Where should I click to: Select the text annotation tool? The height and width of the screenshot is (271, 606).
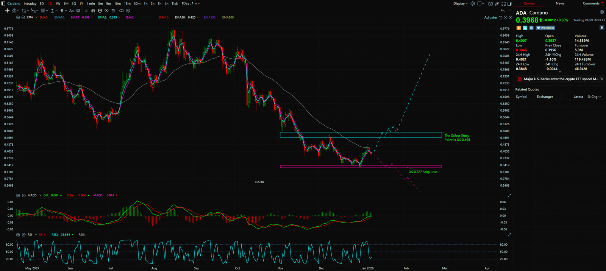(x=71, y=11)
